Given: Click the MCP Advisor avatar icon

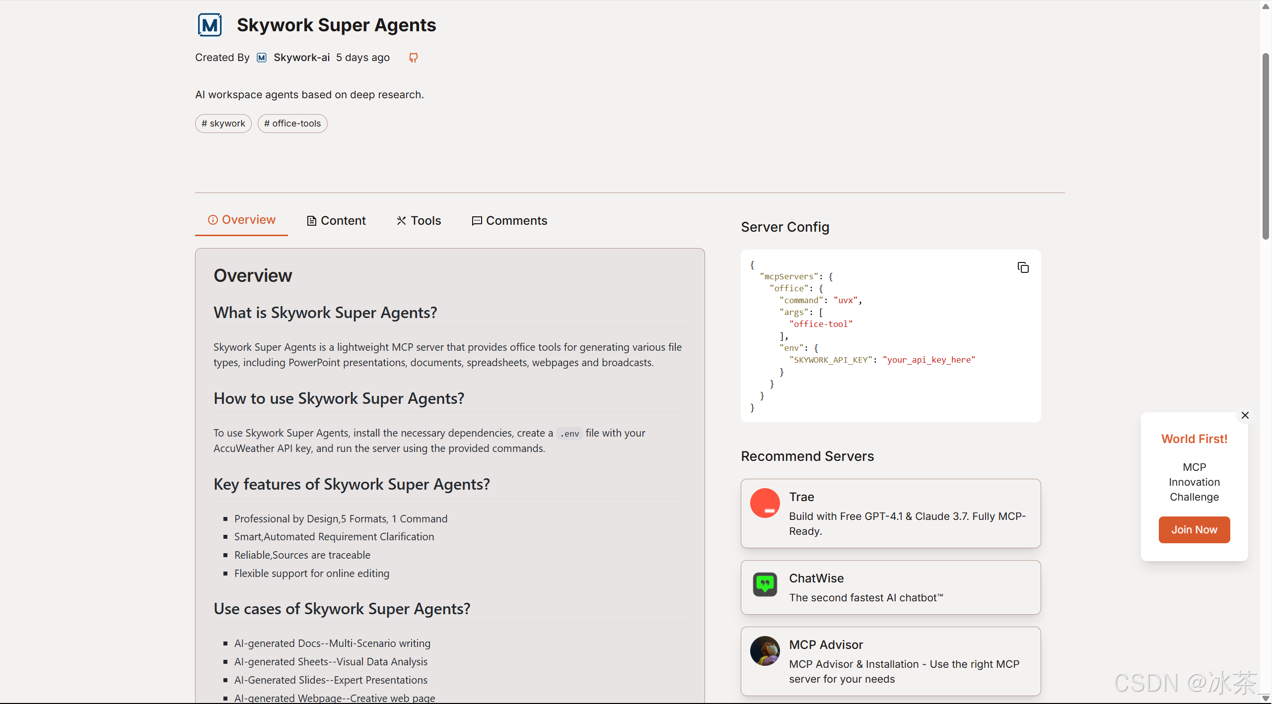Looking at the screenshot, I should click(x=765, y=651).
